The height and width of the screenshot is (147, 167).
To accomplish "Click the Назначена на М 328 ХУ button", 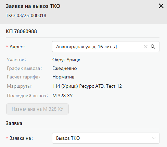I will pos(37,109).
